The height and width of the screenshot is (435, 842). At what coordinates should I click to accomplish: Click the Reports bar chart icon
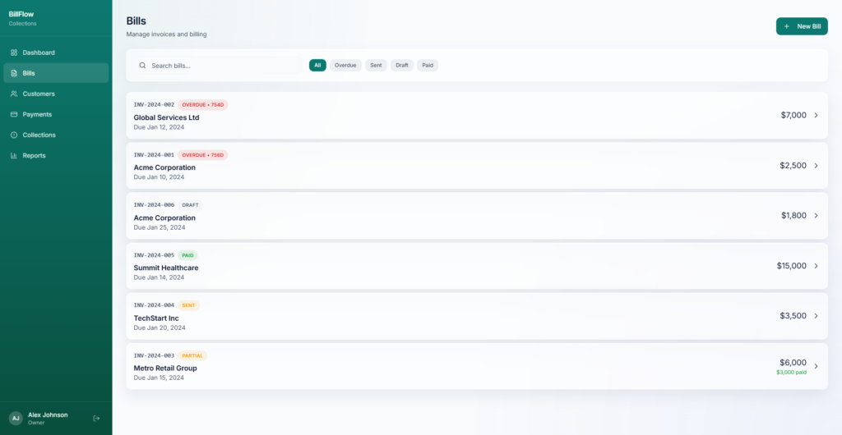pyautogui.click(x=14, y=155)
